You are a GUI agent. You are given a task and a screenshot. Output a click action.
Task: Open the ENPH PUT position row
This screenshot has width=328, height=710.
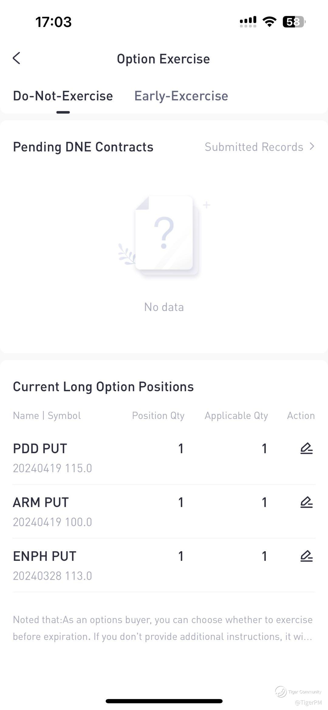click(52, 565)
